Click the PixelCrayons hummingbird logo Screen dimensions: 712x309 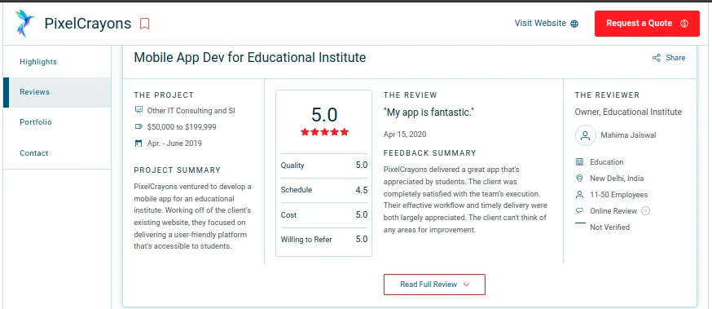24,23
